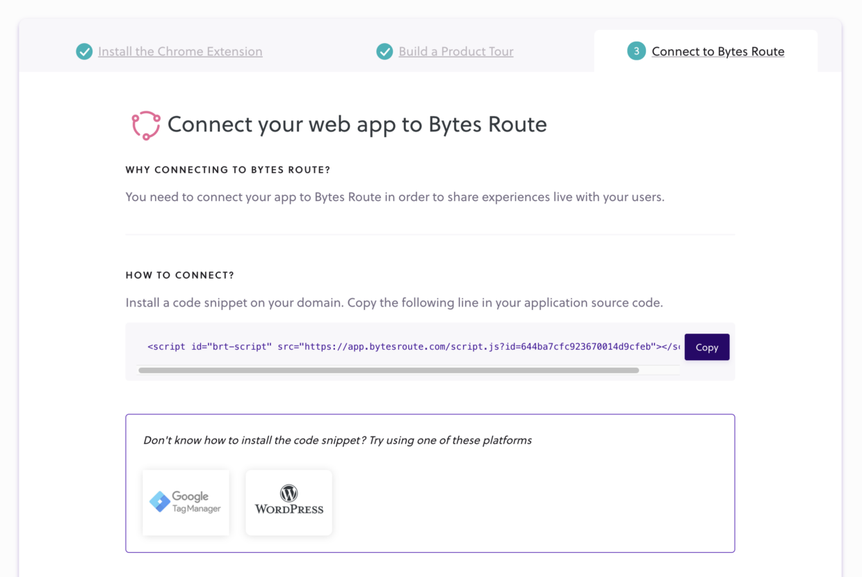This screenshot has height=577, width=862.
Task: Click the Bytes Route logo icon
Action: [145, 125]
